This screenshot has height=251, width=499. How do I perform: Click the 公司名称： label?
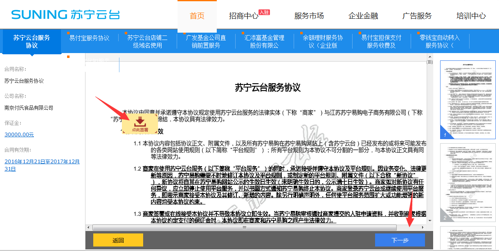point(16,96)
